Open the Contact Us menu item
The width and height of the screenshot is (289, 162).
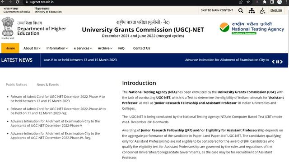(x=141, y=48)
